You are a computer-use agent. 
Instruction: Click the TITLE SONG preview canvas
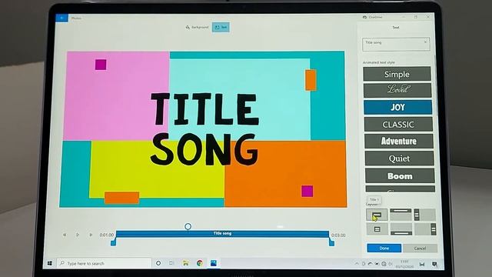tap(203, 129)
